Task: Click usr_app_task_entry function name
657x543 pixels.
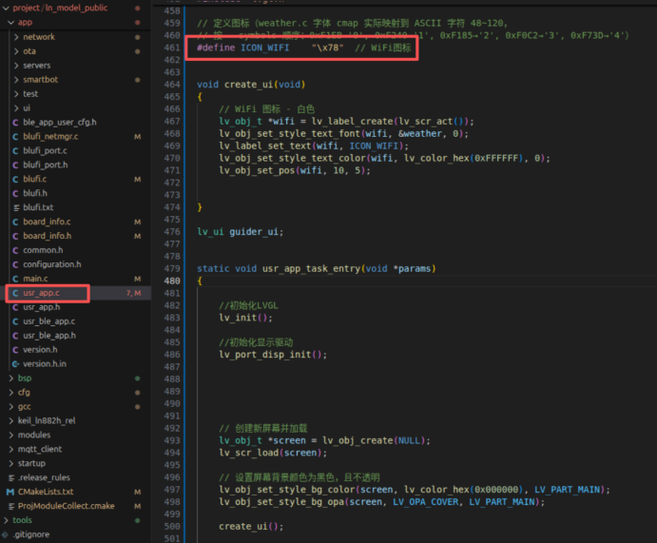Action: (311, 268)
